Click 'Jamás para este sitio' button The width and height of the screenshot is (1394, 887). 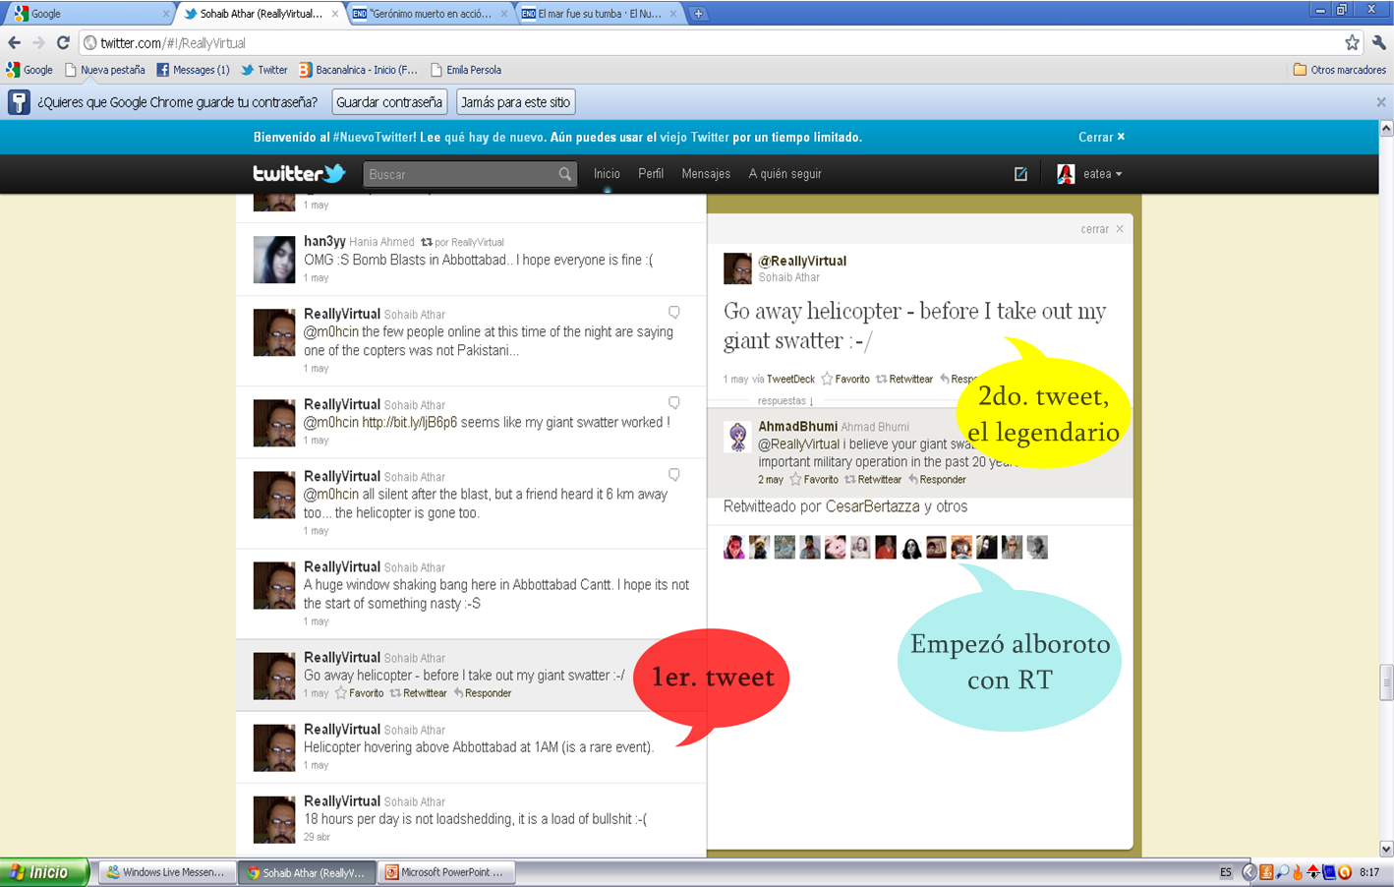pos(515,102)
